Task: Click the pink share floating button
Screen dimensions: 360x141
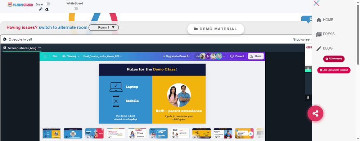Action: click(315, 113)
